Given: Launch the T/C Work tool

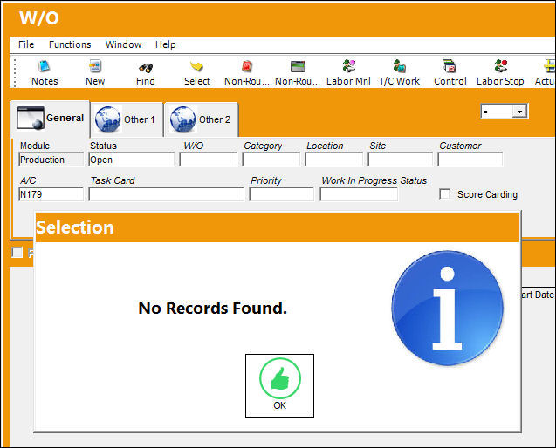Looking at the screenshot, I should click(x=399, y=72).
